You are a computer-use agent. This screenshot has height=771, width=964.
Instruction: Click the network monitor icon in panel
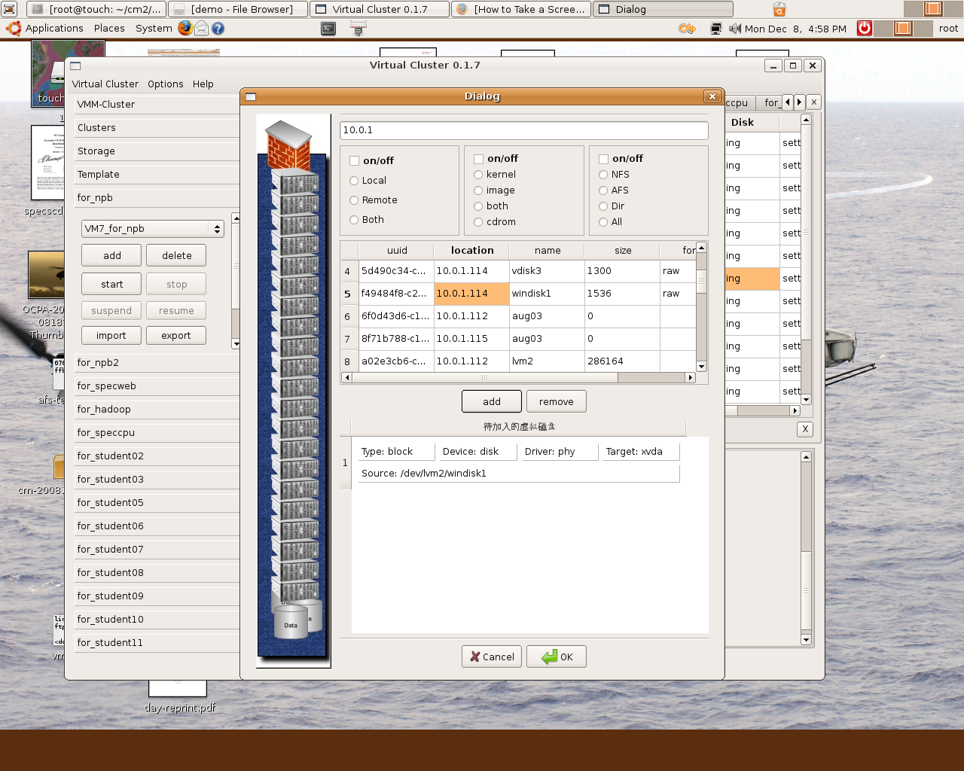click(715, 29)
